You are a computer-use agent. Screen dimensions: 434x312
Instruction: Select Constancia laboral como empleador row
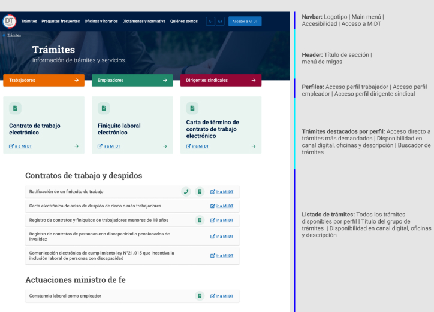132,296
